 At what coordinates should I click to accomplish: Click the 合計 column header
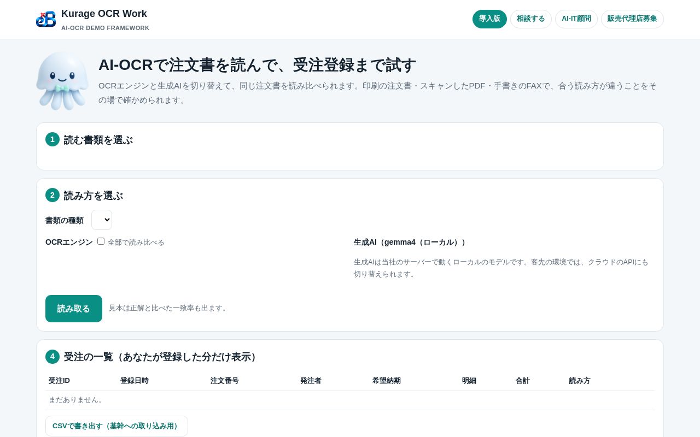[523, 381]
